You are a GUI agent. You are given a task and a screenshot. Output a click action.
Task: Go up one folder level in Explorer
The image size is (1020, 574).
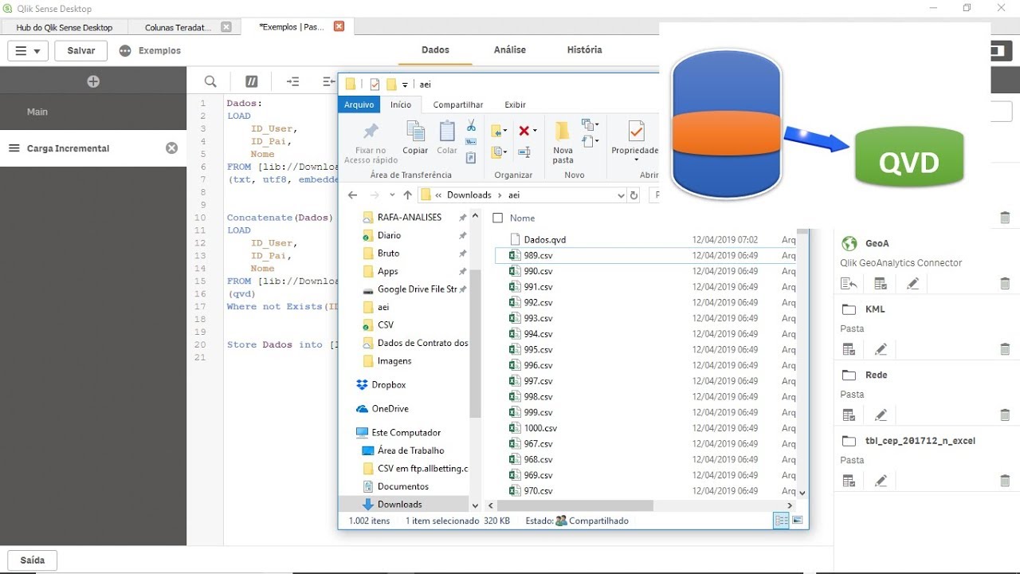[x=408, y=195]
